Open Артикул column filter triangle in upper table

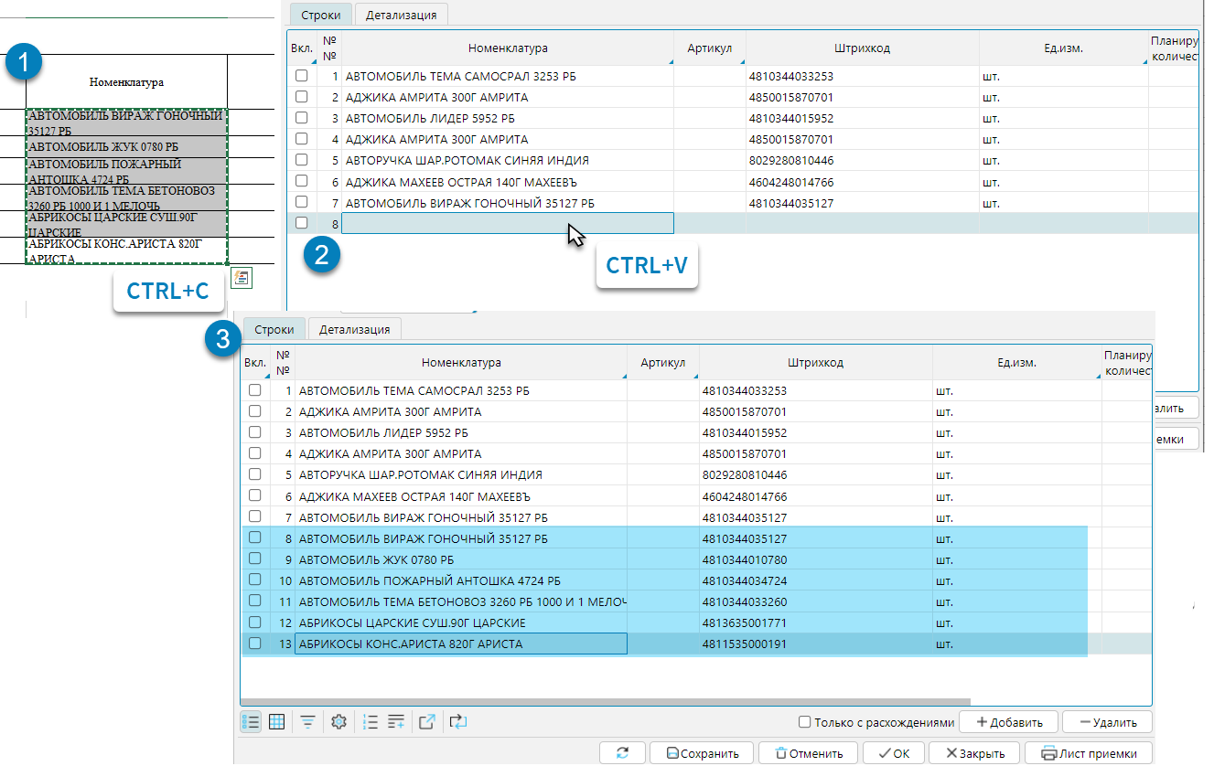pyautogui.click(x=742, y=62)
